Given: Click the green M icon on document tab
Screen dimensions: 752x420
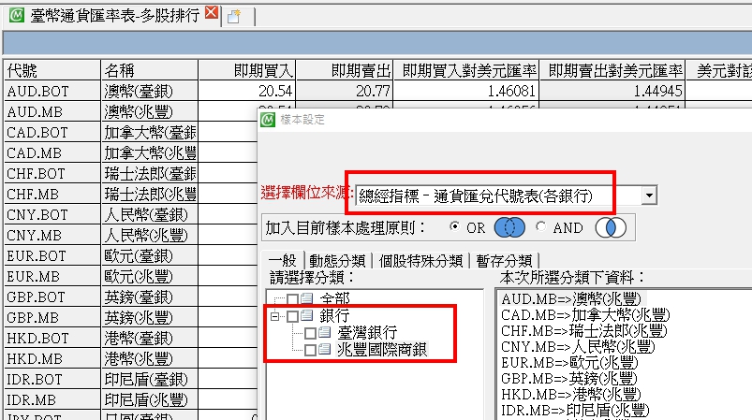Looking at the screenshot, I should pyautogui.click(x=16, y=15).
